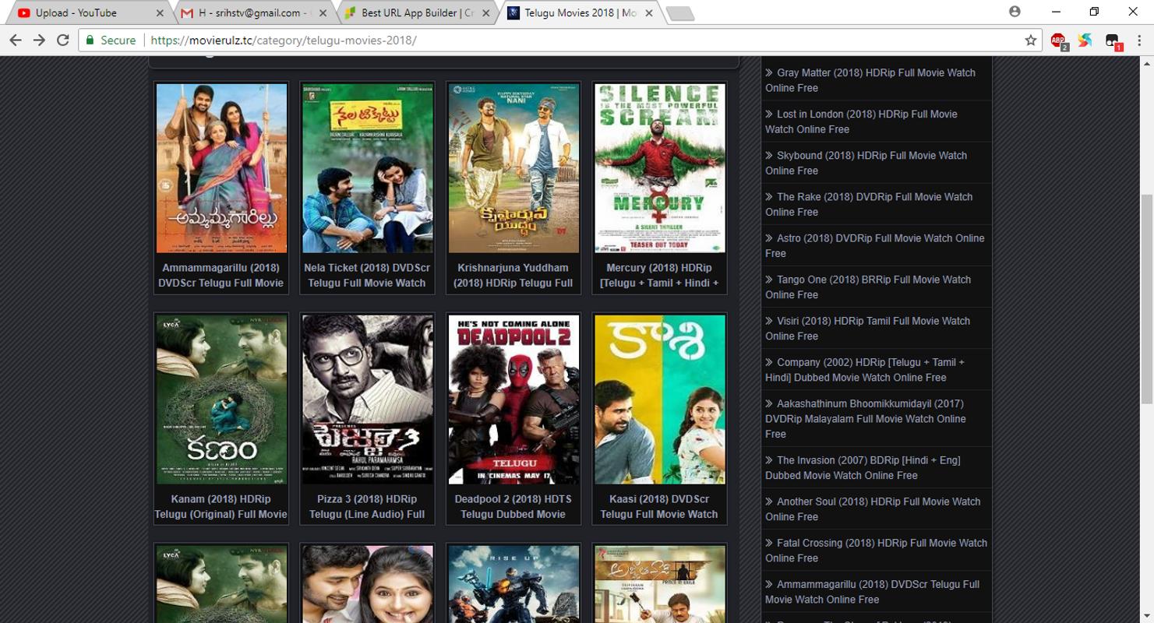Open the Ammammagarillu movie poster
The width and height of the screenshot is (1154, 623).
(x=221, y=168)
